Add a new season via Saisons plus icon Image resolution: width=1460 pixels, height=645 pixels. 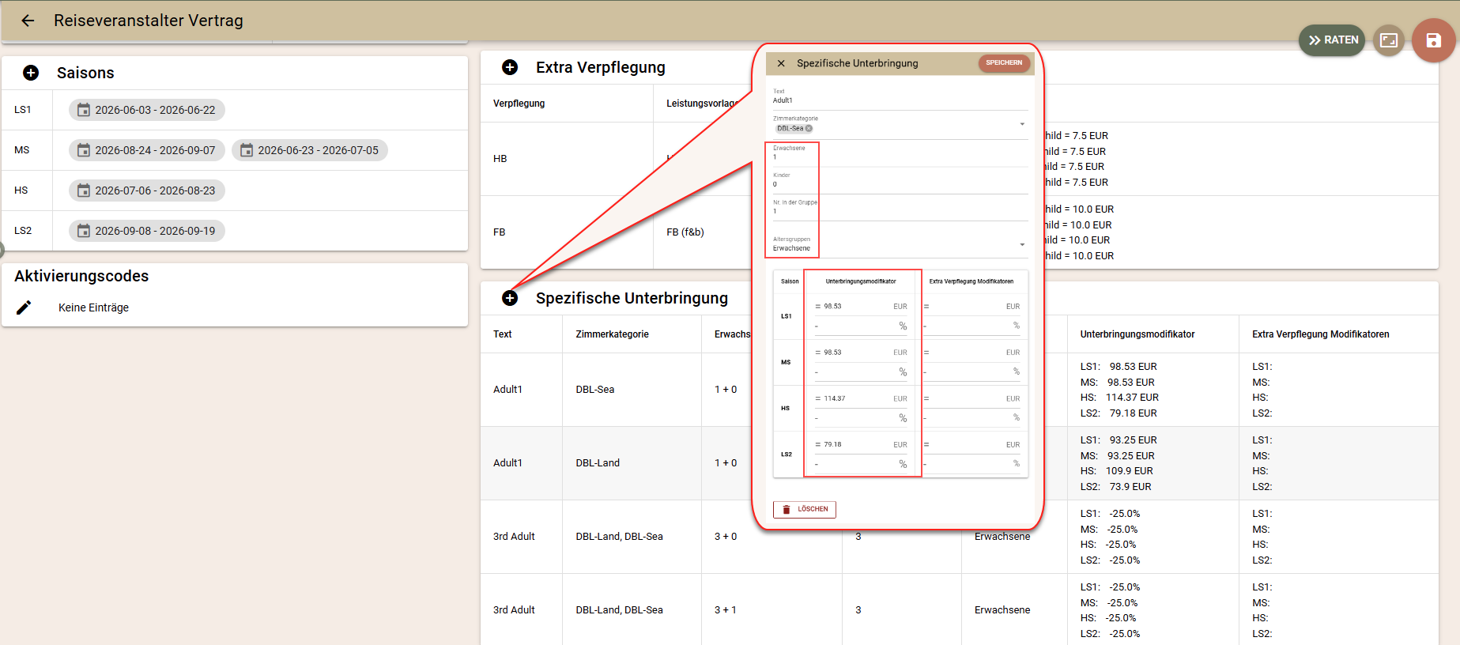coord(31,73)
